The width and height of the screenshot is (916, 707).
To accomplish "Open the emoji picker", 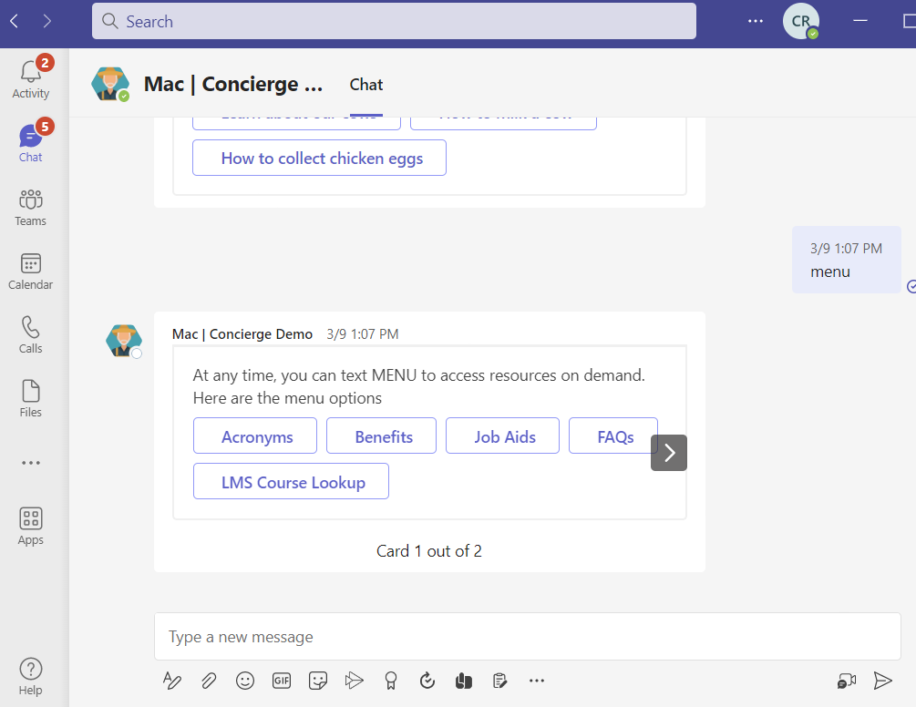I will [x=245, y=681].
